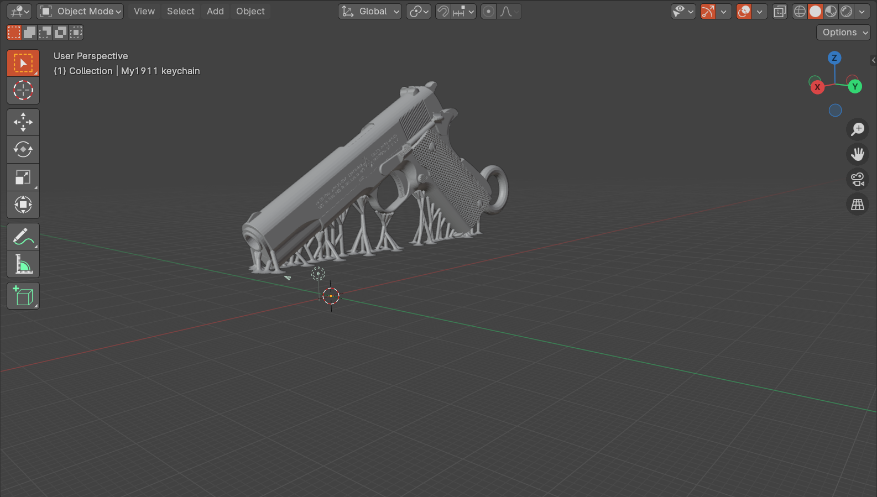
Task: Toggle X-ray mode
Action: point(780,11)
